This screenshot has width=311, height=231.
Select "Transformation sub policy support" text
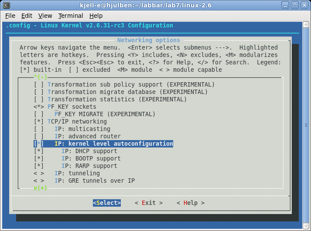click(105, 85)
